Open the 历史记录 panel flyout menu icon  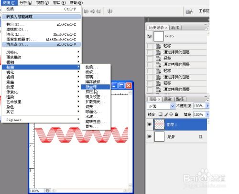[x=207, y=29]
